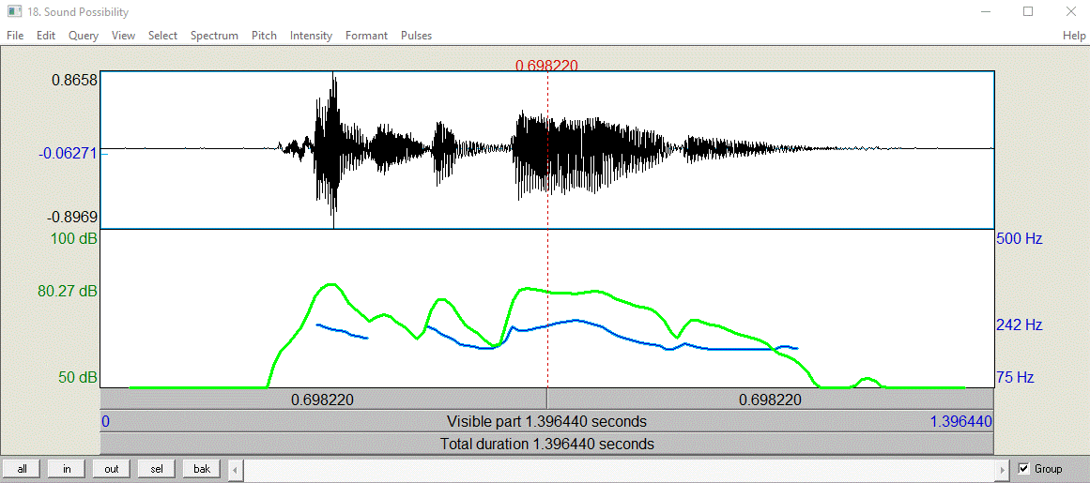Click the 80.27 dB intensity readout
The height and width of the screenshot is (483, 1090).
coord(68,291)
